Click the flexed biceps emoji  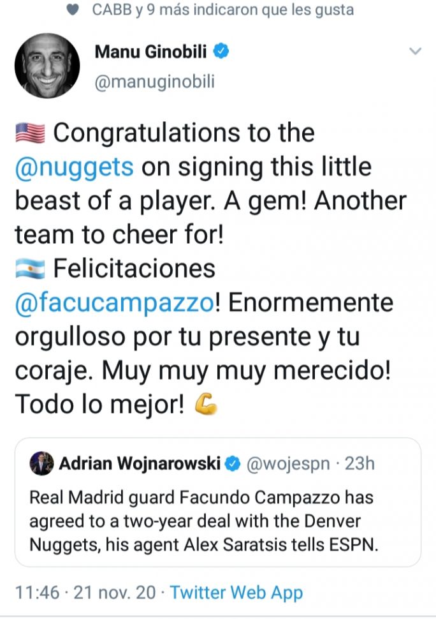coord(205,404)
